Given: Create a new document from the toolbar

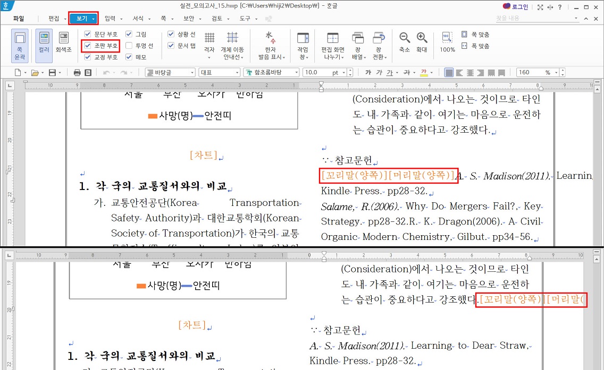Looking at the screenshot, I should tap(18, 72).
